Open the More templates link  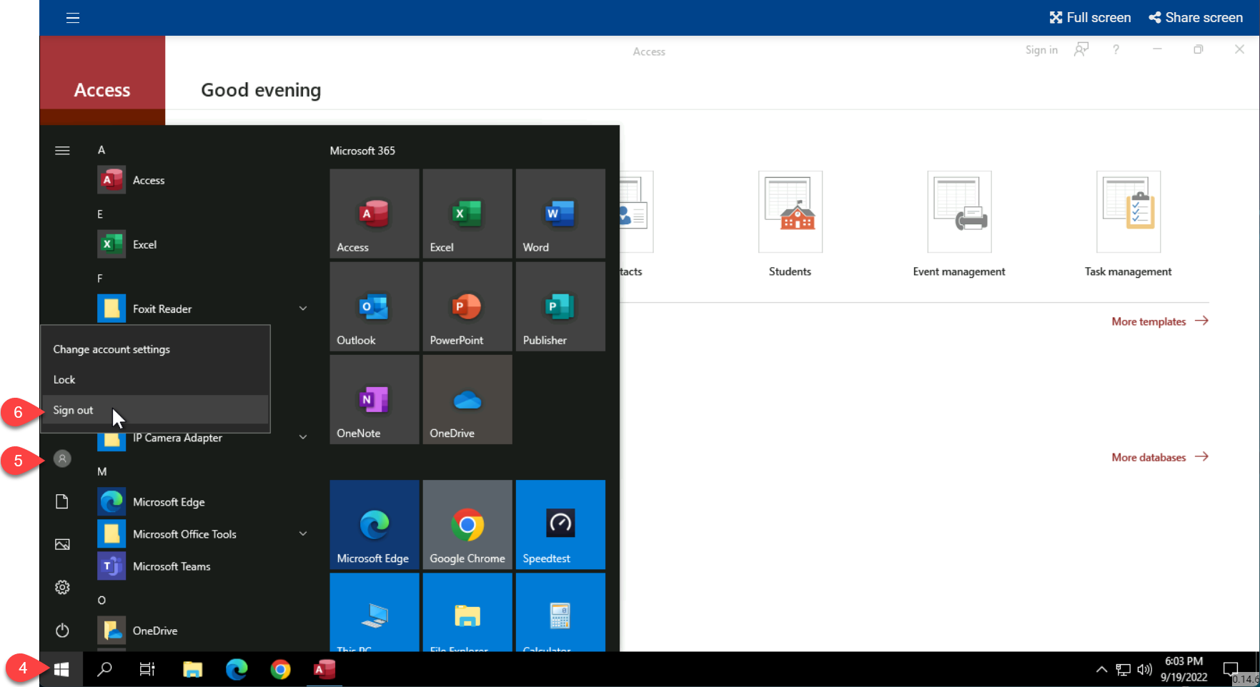pos(1159,321)
